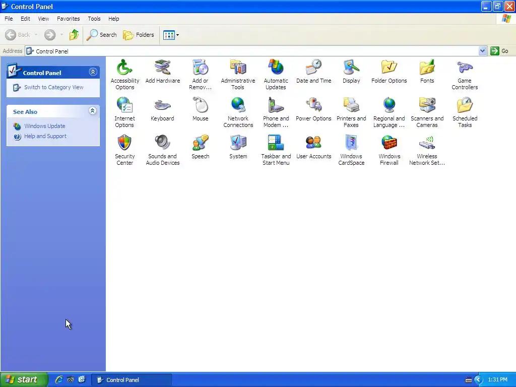Select the Mouse icon

(200, 106)
